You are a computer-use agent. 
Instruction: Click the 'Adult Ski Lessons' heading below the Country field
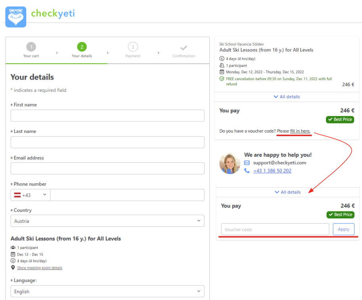(x=66, y=239)
